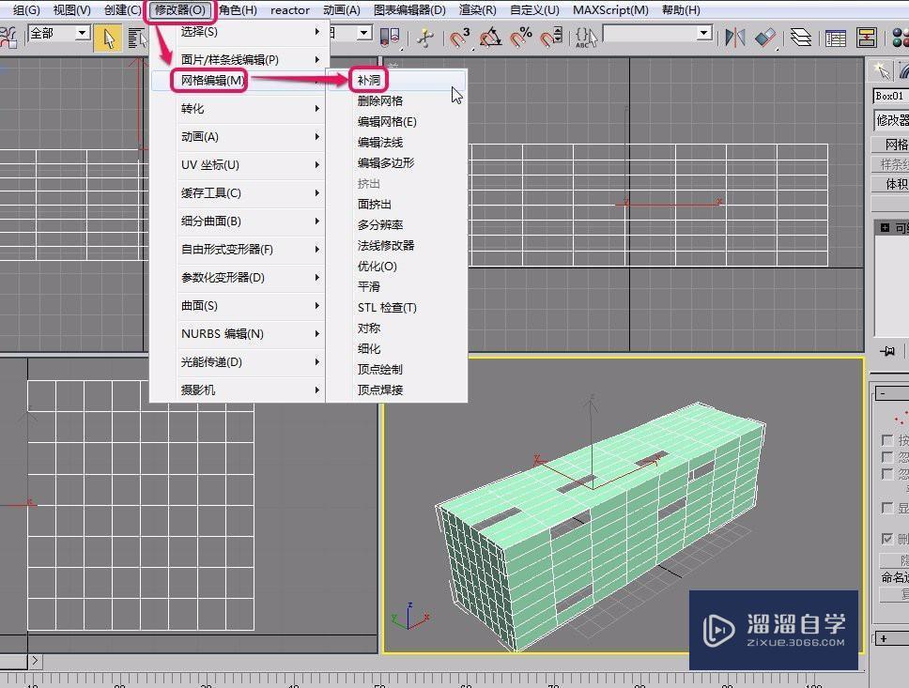Select 补洞 from the mesh edit submenu
This screenshot has width=909, height=688.
[x=370, y=80]
